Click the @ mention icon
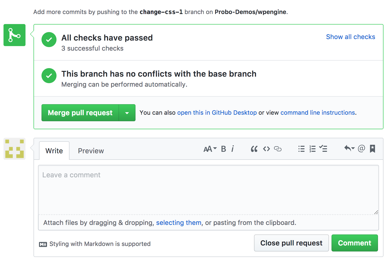Image resolution: width=391 pixels, height=267 pixels. coord(361,149)
